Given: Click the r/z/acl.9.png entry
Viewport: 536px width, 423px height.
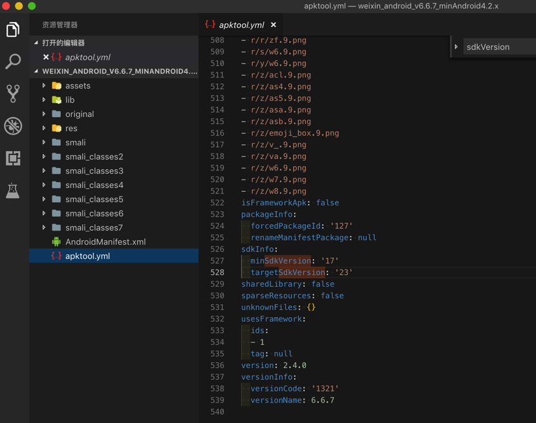Looking at the screenshot, I should tap(281, 75).
